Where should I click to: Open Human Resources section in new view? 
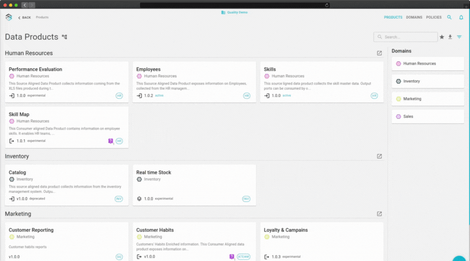point(379,53)
